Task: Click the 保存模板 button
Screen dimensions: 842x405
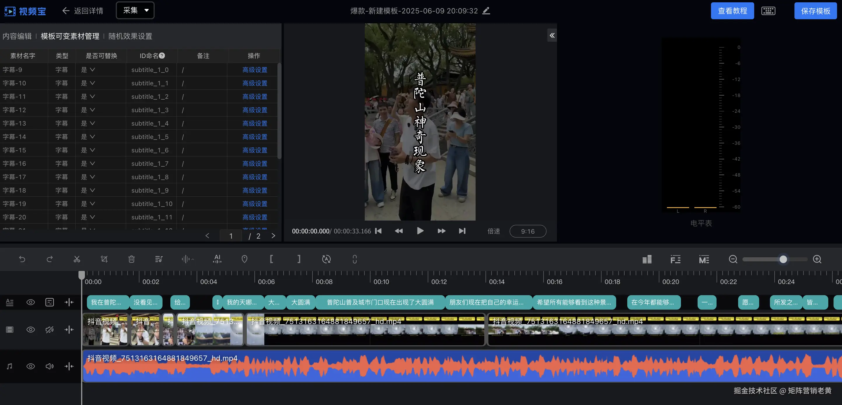Action: click(x=815, y=11)
